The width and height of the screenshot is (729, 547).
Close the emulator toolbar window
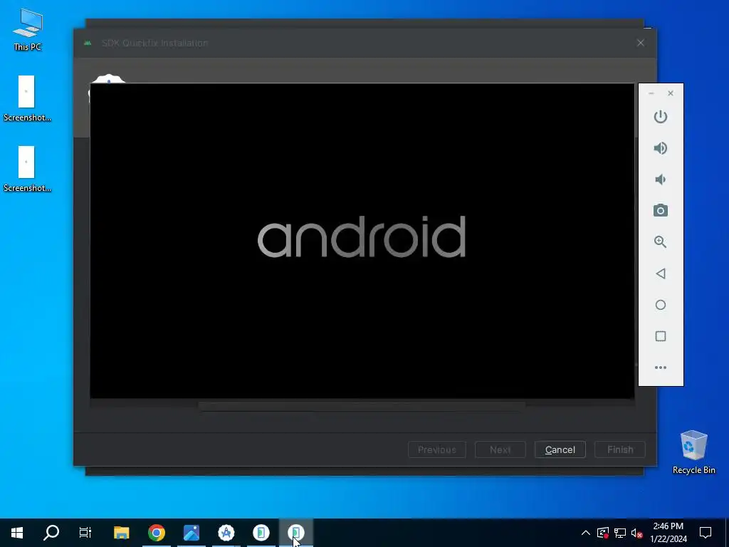671,93
